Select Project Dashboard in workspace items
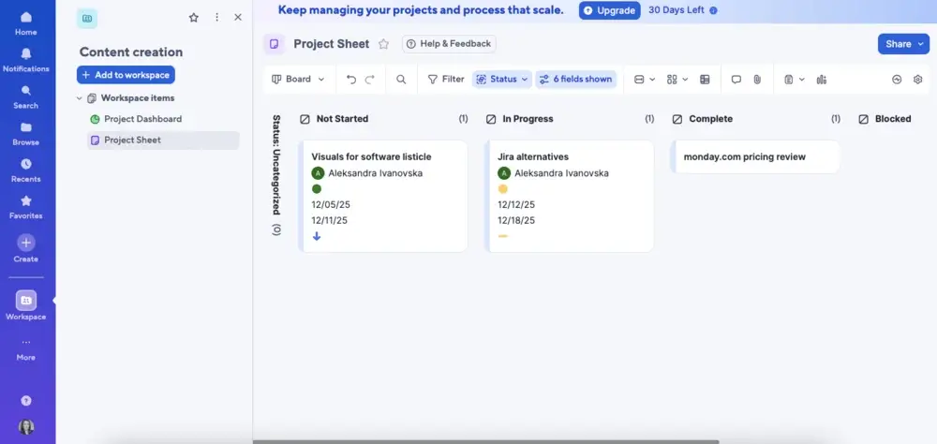937x444 pixels. (142, 119)
